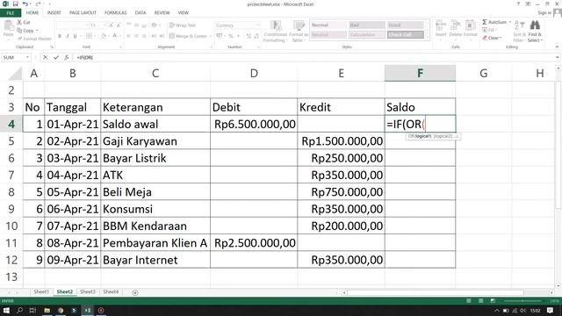The image size is (562, 316).
Task: Click the AutoSum sigma icon
Action: pos(485,22)
